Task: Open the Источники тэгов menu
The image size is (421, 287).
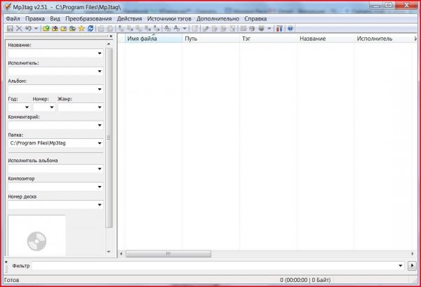Action: (169, 19)
